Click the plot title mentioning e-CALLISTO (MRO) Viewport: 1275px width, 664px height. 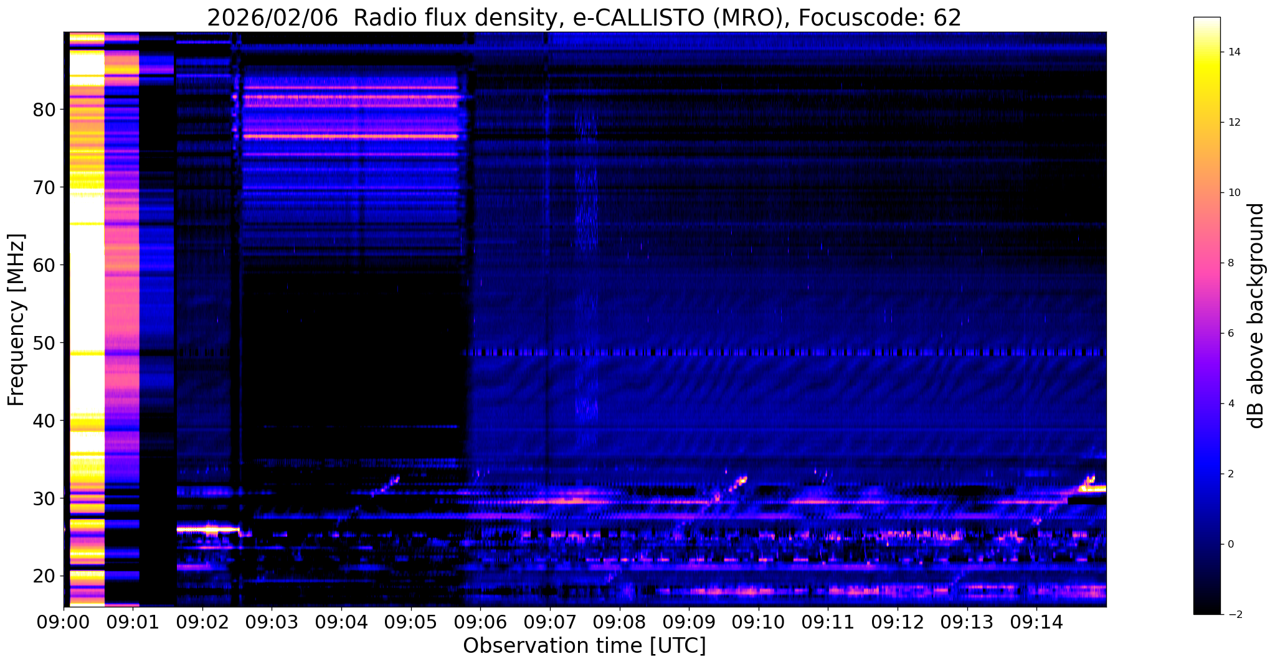[584, 18]
